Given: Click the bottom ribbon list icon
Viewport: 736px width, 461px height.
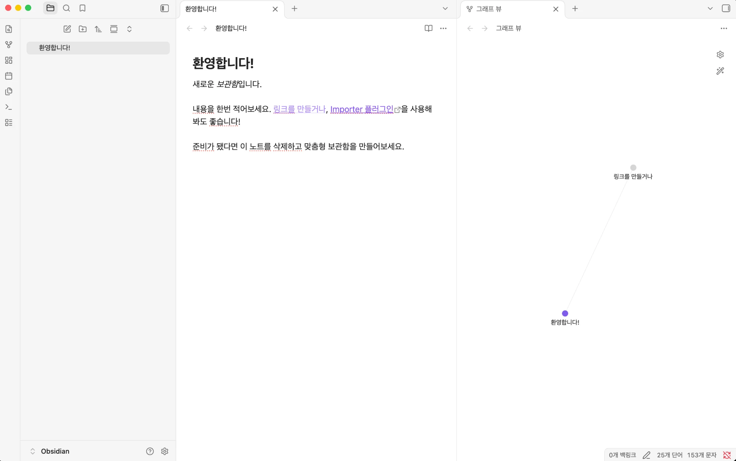Looking at the screenshot, I should pyautogui.click(x=9, y=123).
